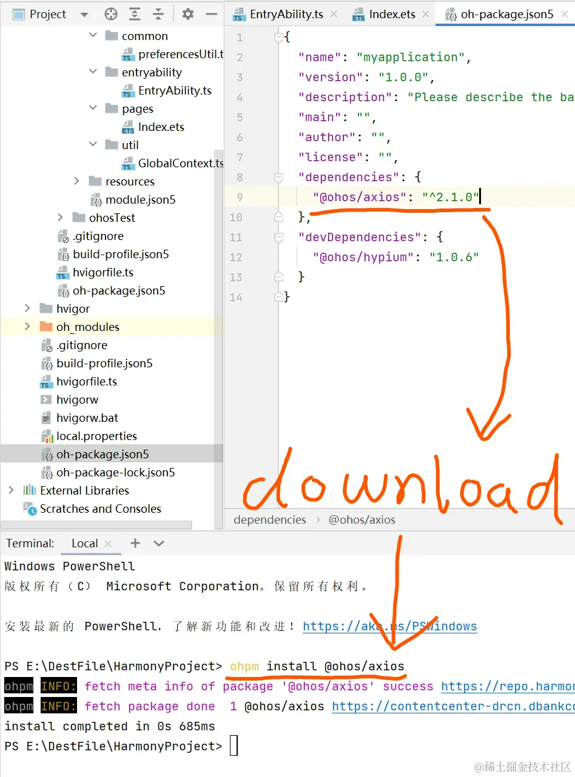Open Project panel settings gear
This screenshot has width=575, height=777.
pos(188,14)
